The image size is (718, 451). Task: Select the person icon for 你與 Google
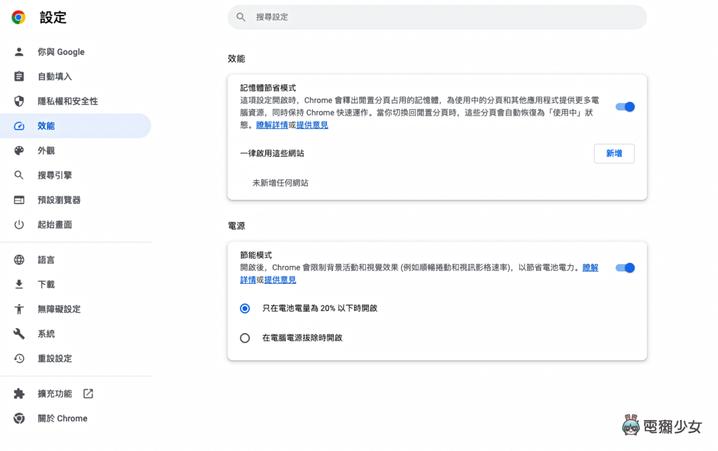(19, 51)
